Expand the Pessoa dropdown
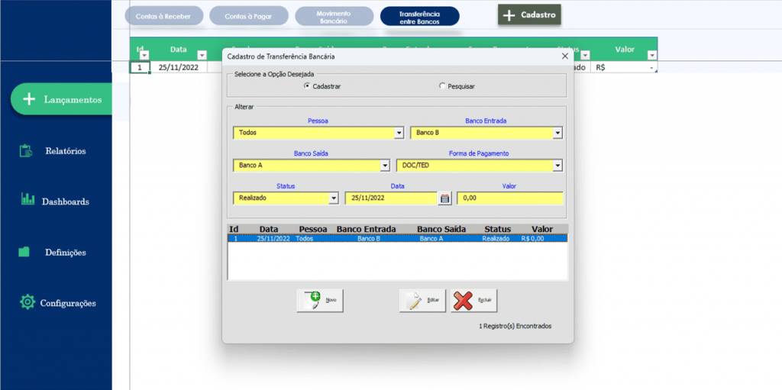 [x=399, y=133]
